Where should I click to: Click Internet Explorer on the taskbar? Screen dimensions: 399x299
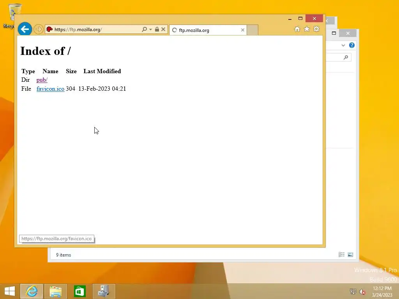[32, 291]
